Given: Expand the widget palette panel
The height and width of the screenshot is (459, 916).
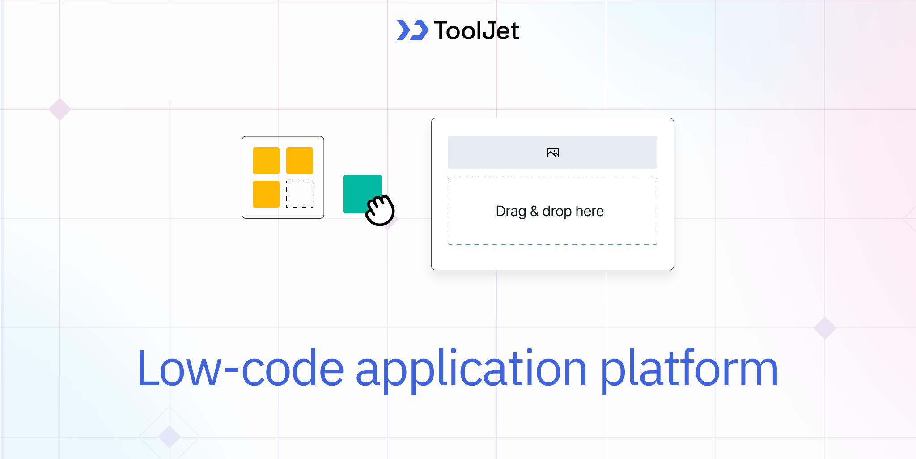Looking at the screenshot, I should pyautogui.click(x=283, y=177).
